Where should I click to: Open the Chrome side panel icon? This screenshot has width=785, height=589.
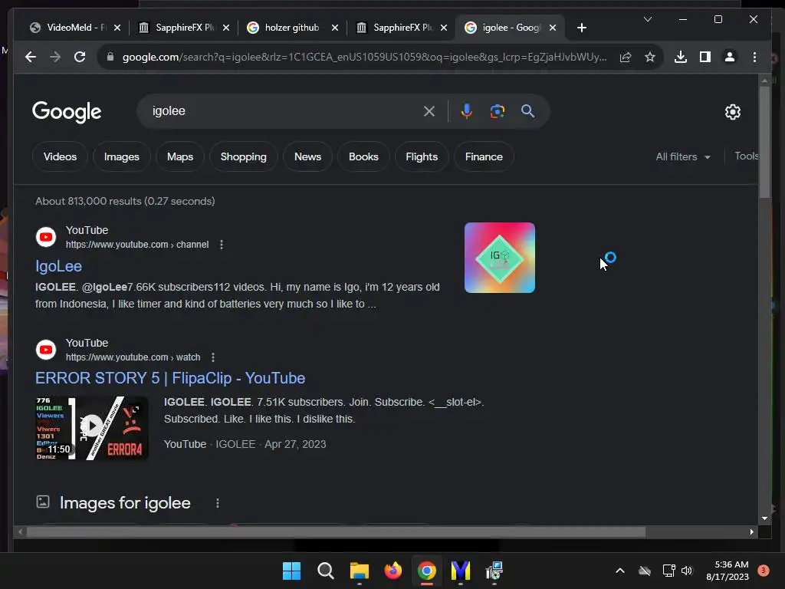pos(705,57)
